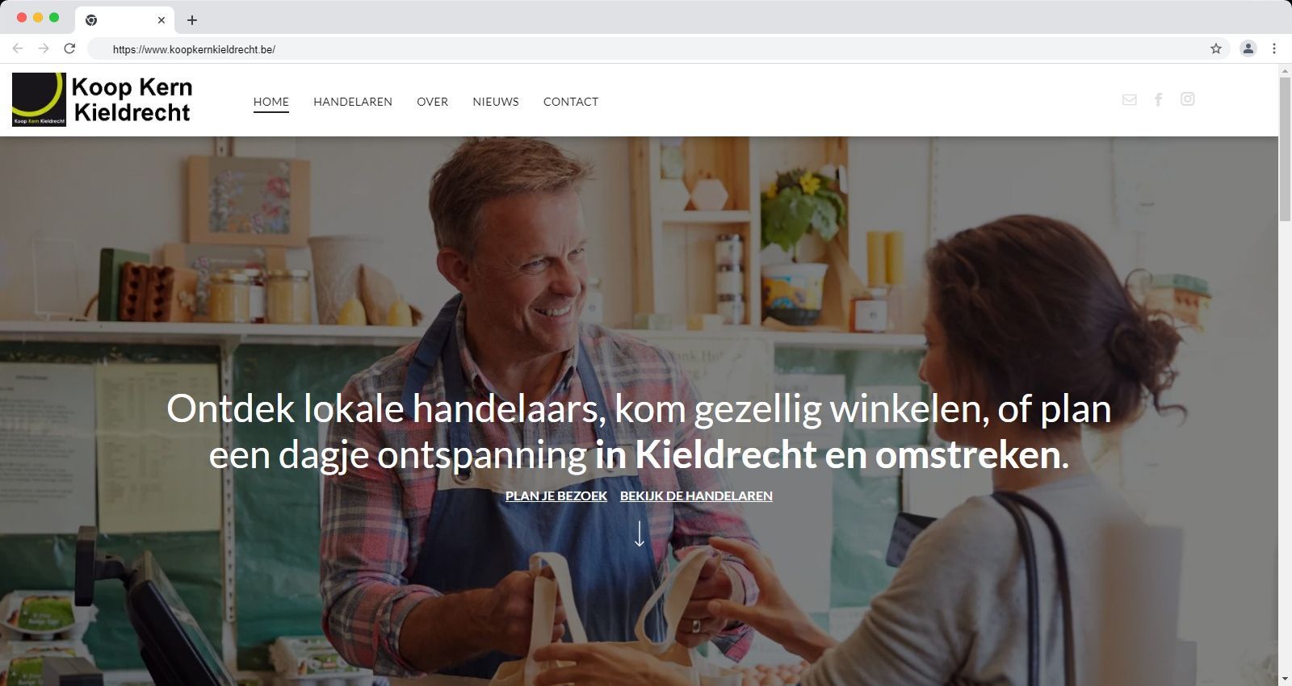
Task: Click the Koop Kern Kieldrecht logo
Action: tap(103, 99)
